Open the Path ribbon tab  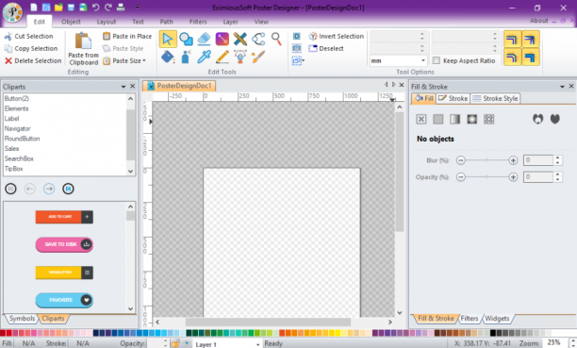pos(166,22)
